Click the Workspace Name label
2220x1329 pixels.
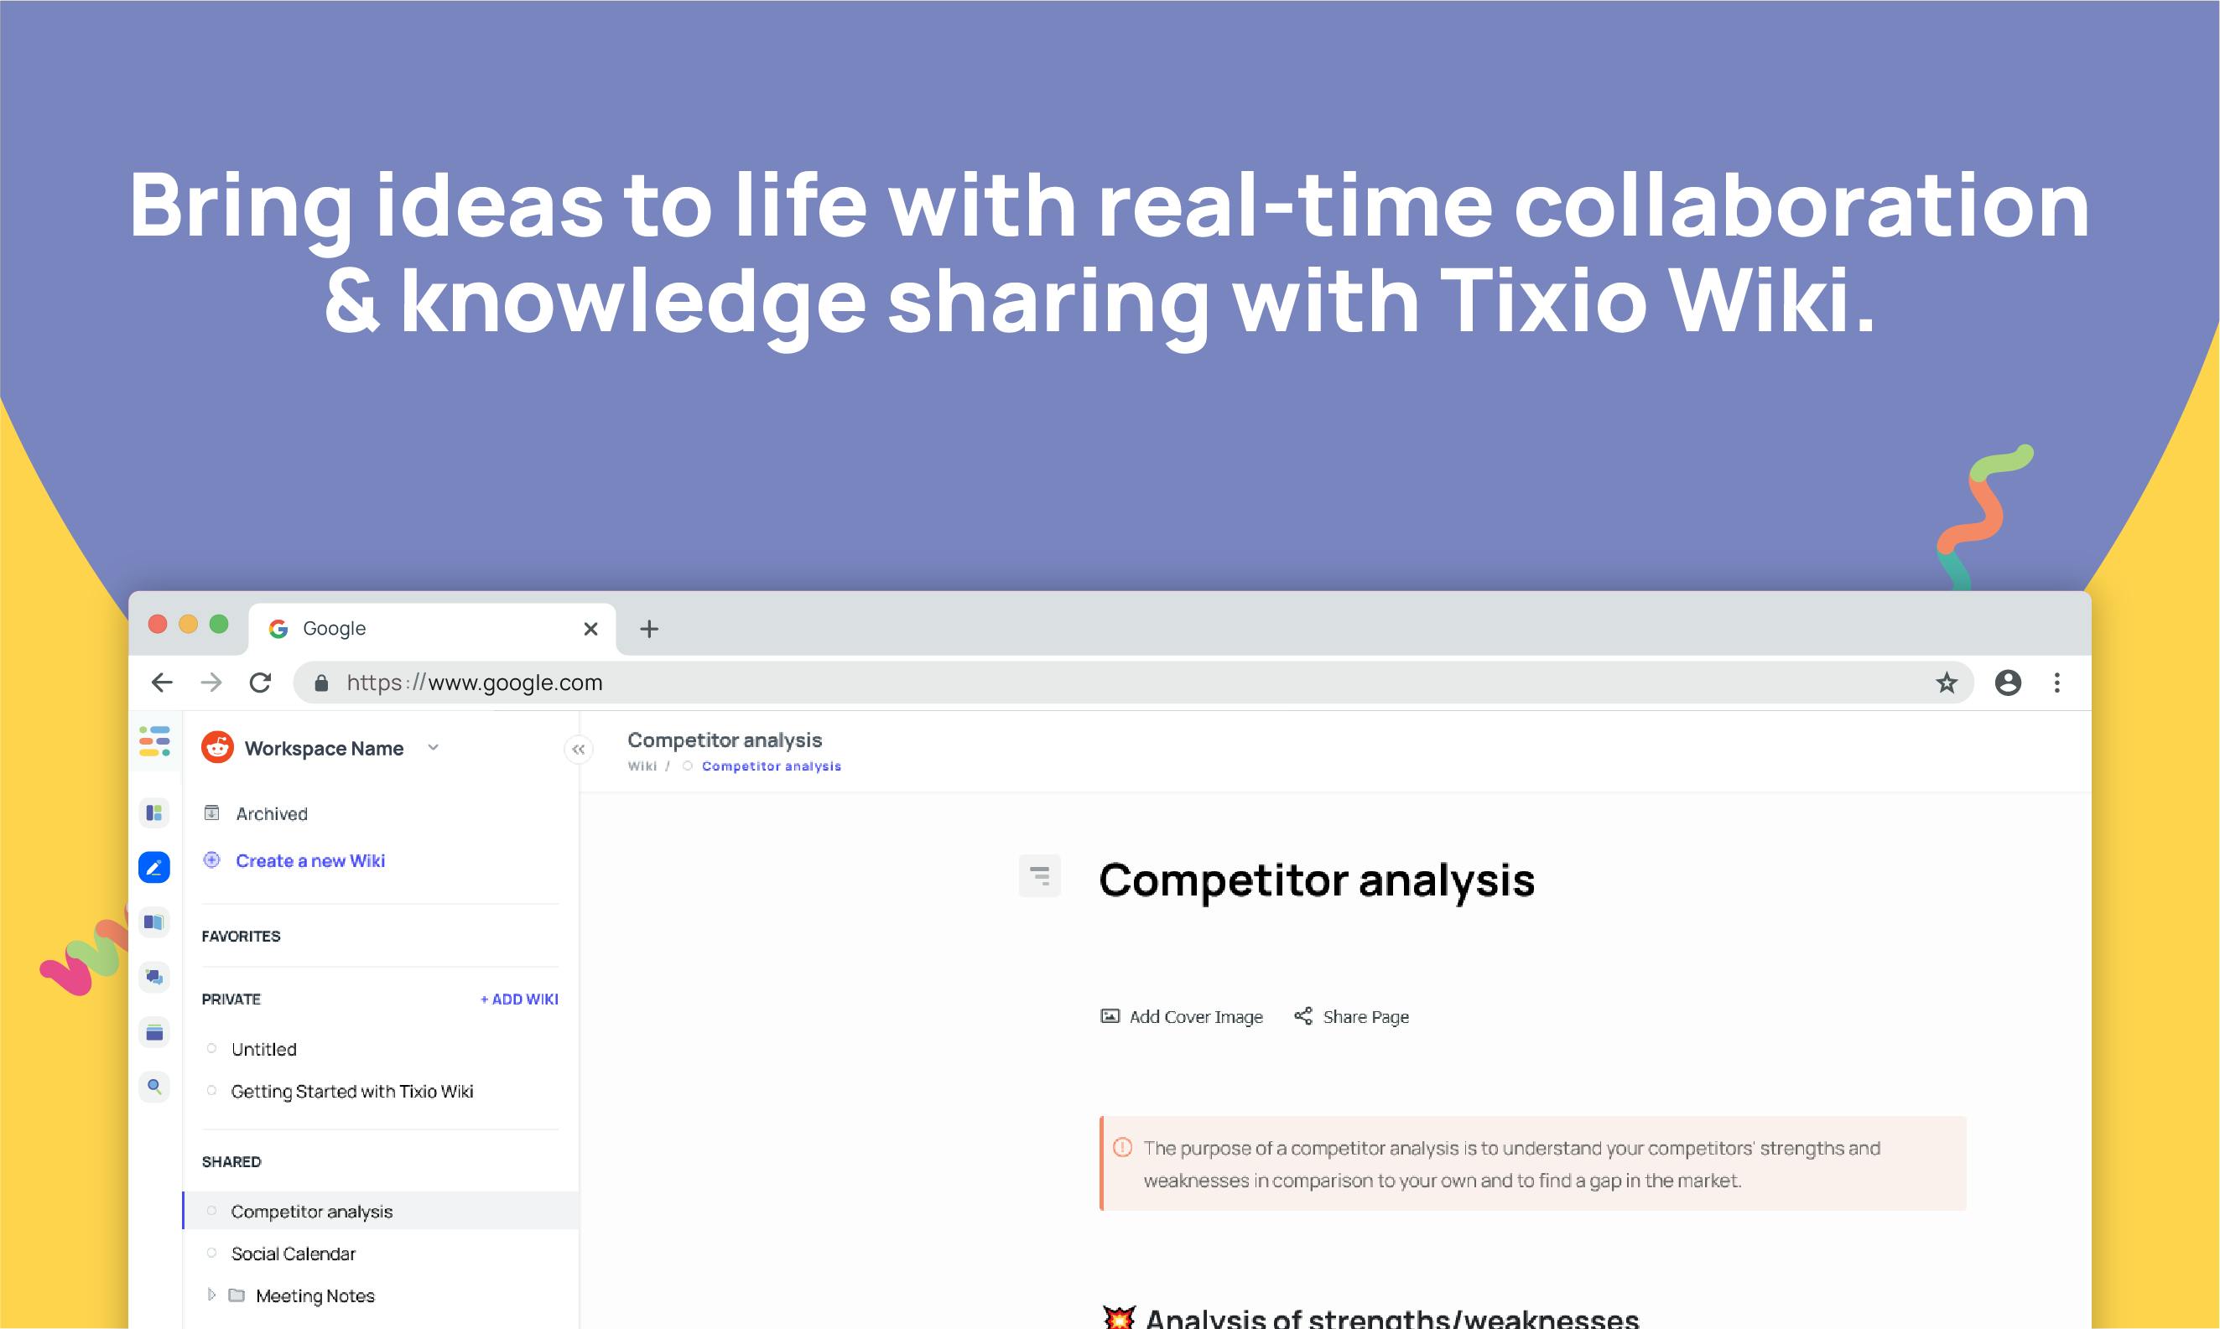(x=325, y=749)
